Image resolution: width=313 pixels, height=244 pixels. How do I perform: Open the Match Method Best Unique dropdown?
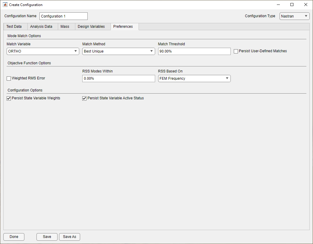(x=119, y=51)
